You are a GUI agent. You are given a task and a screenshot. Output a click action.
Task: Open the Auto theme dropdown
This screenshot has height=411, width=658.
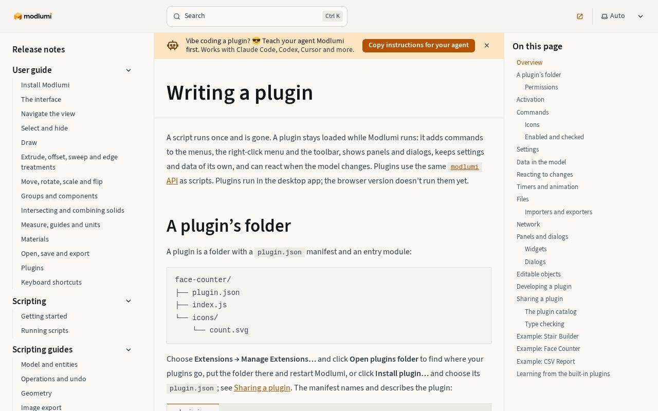(623, 16)
